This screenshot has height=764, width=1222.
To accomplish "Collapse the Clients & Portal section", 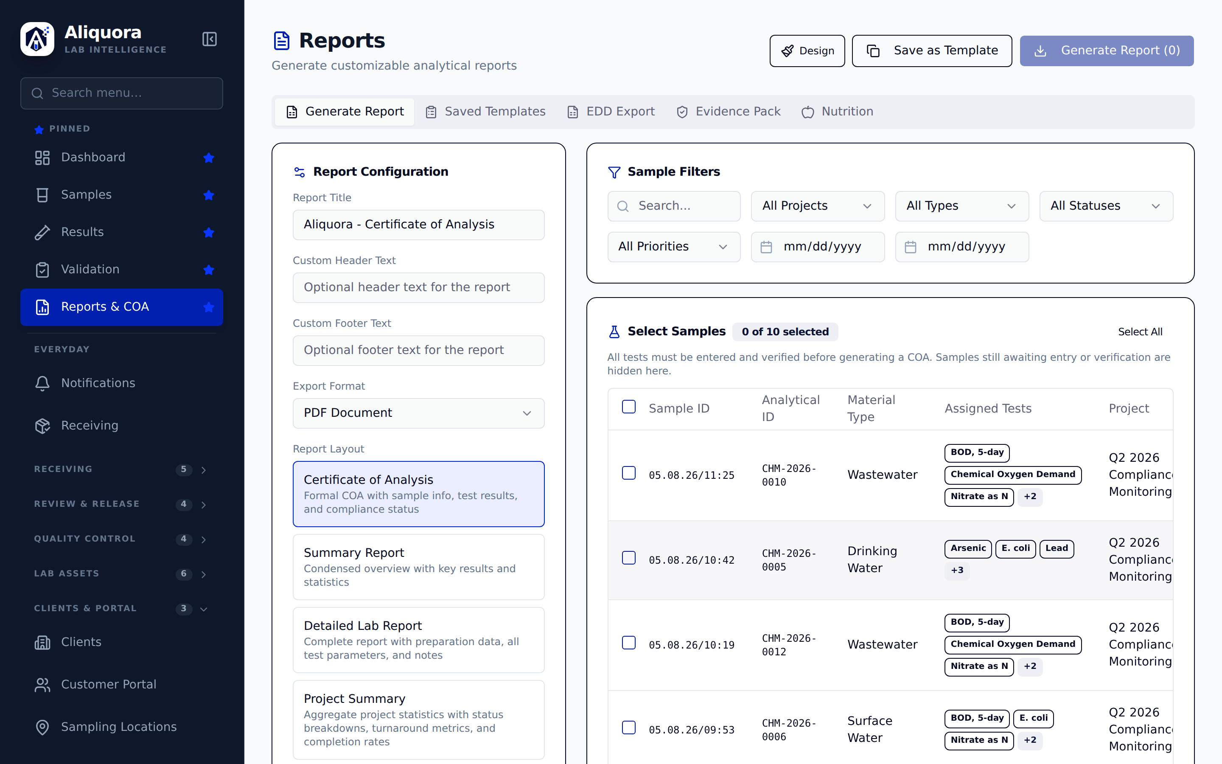I will (121, 609).
